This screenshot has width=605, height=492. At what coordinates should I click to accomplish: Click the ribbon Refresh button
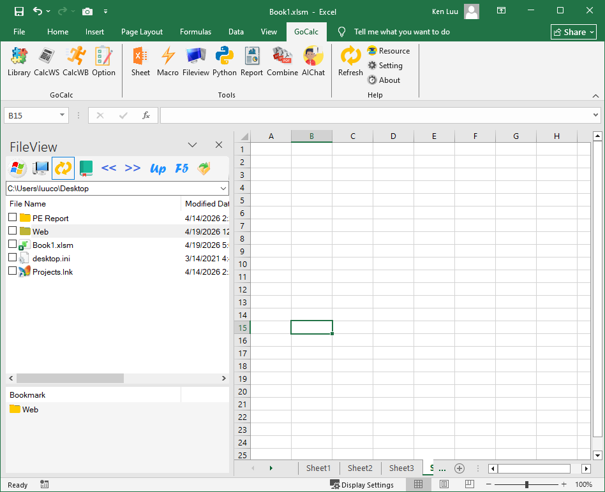point(350,62)
